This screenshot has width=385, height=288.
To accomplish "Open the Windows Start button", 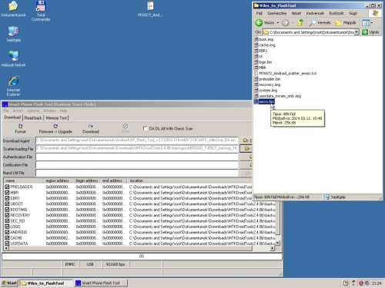I will pos(9,283).
